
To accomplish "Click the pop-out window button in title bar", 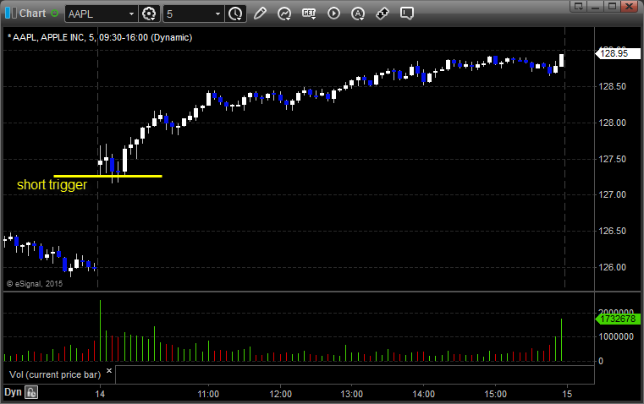I will 578,6.
